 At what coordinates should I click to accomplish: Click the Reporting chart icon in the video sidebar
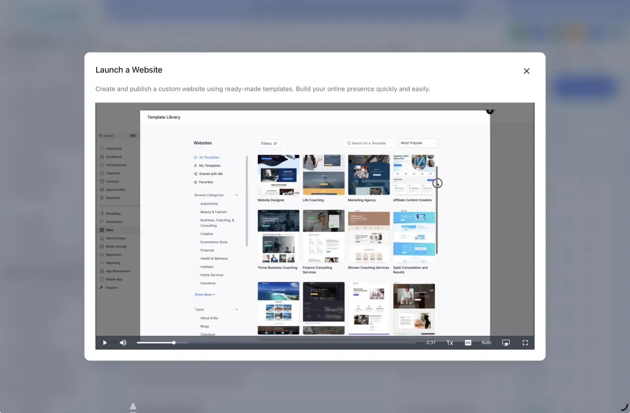coord(101,263)
